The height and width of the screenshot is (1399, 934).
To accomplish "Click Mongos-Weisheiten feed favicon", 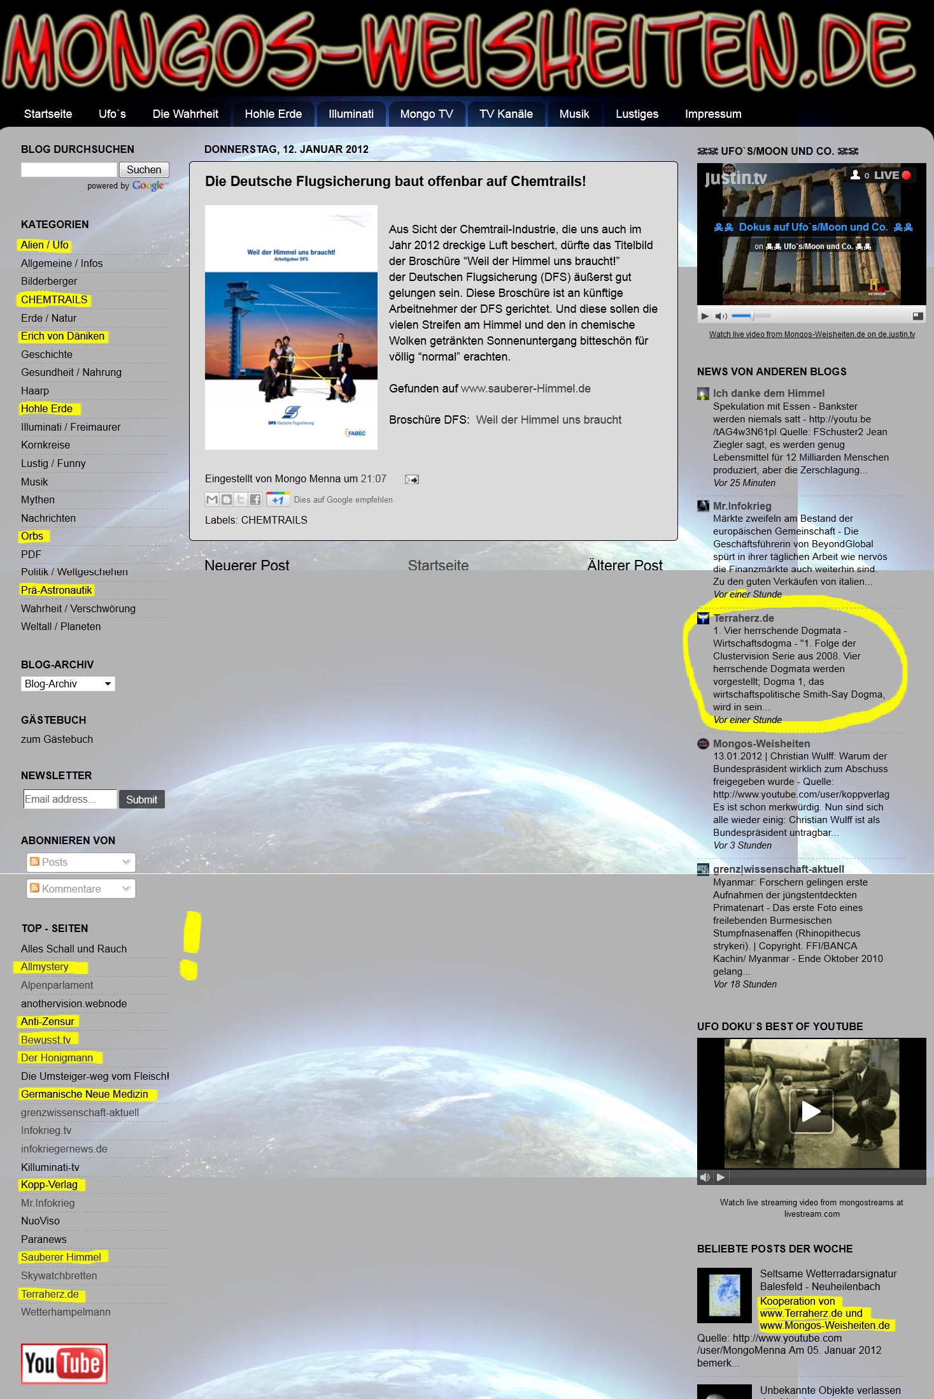I will 703,743.
